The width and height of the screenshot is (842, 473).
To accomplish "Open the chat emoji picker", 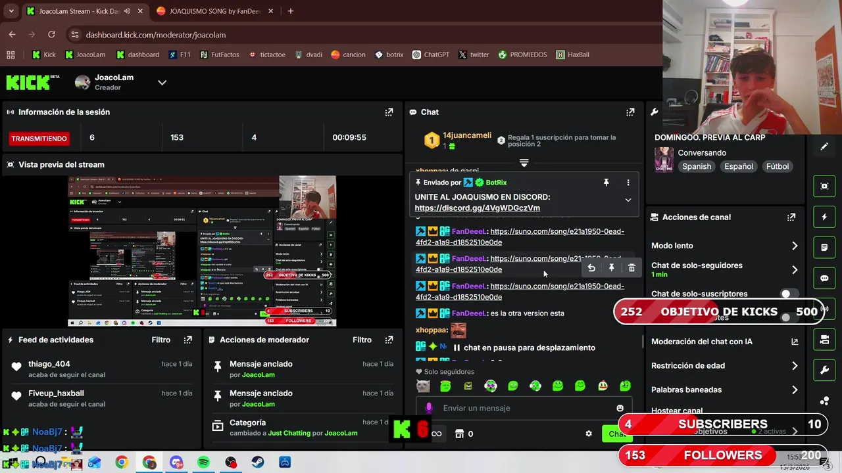I will click(620, 408).
